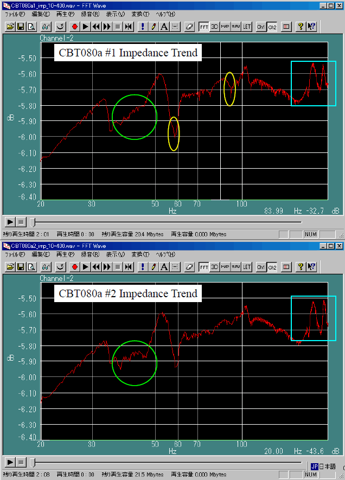345x480 pixels.
Task: Click the Rewind icon in the top window toolbar
Action: pyautogui.click(x=96, y=26)
